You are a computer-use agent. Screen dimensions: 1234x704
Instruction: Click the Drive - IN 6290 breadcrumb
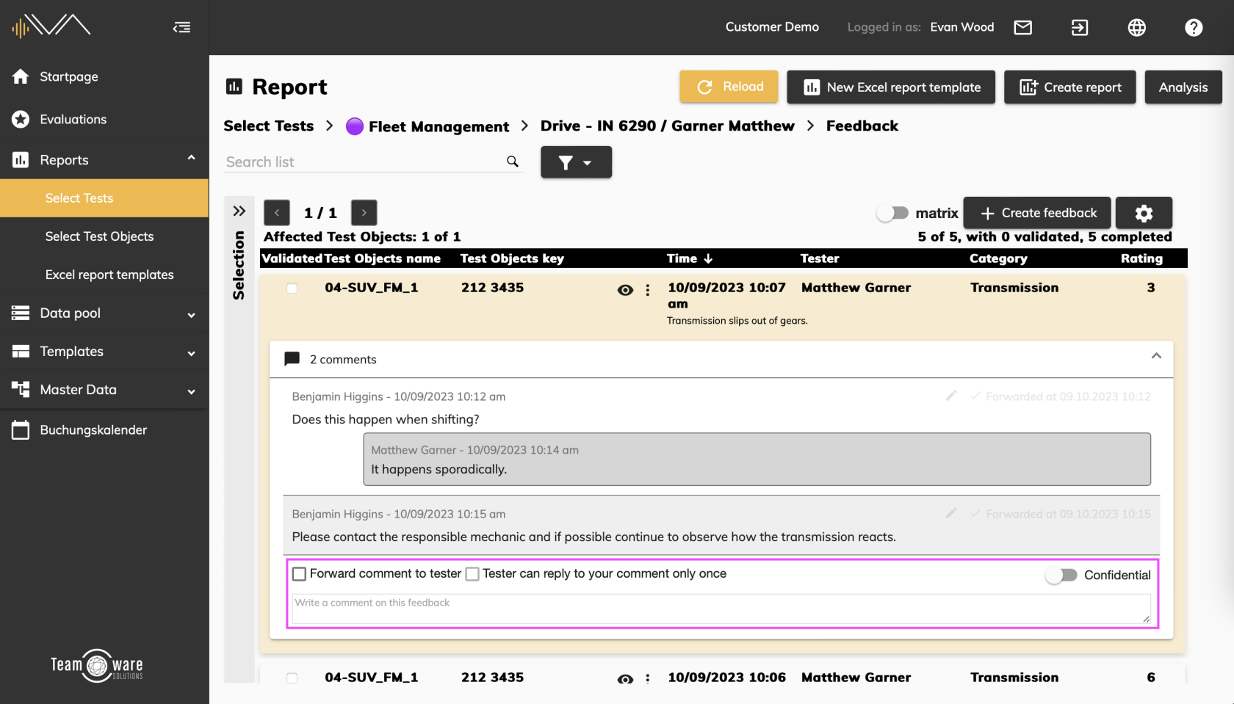coord(667,126)
